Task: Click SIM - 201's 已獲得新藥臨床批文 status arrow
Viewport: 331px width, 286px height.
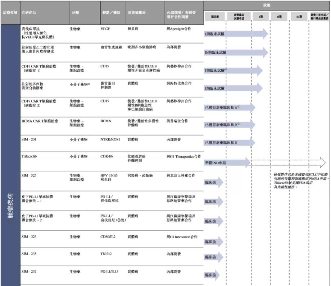Action: (x=230, y=143)
